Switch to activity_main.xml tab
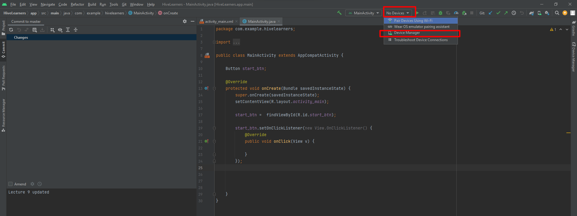The image size is (577, 216). [219, 21]
